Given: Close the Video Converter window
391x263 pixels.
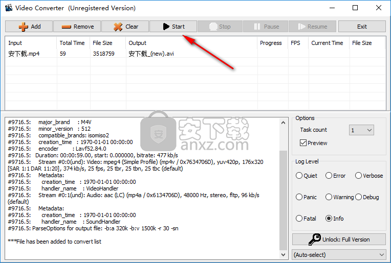Looking at the screenshot, I should tap(379, 8).
